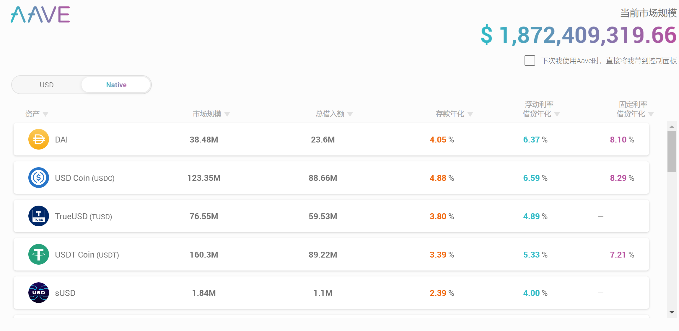679x331 pixels.
Task: Open the TrueUSD (TUSD) row
Action: pos(331,216)
